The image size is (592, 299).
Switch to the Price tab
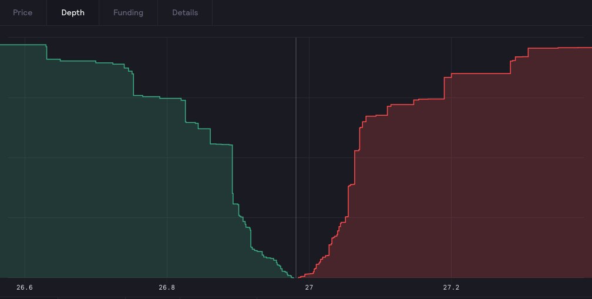(23, 12)
